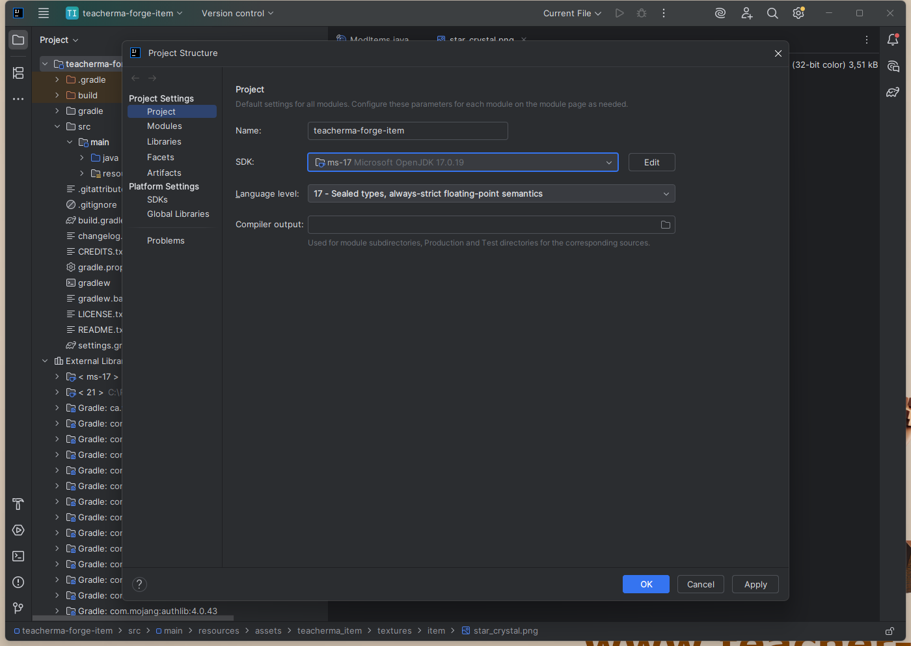This screenshot has height=646, width=911.
Task: Click teacherma_item in the breadcrumb bar
Action: (329, 631)
